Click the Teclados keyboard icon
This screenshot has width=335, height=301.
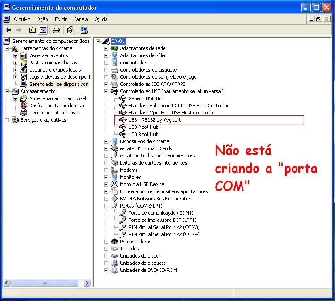114,248
